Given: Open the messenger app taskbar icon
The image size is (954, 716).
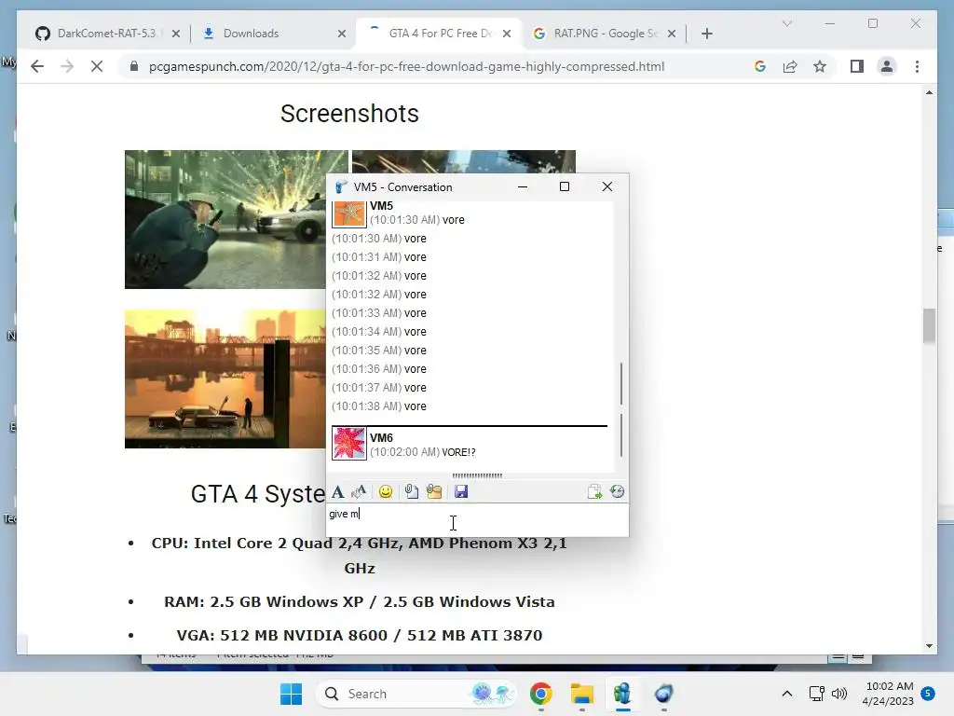Looking at the screenshot, I should tap(622, 694).
